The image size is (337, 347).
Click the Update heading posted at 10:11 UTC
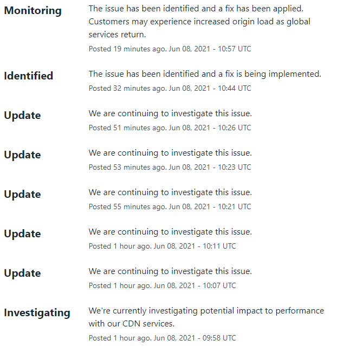[22, 234]
